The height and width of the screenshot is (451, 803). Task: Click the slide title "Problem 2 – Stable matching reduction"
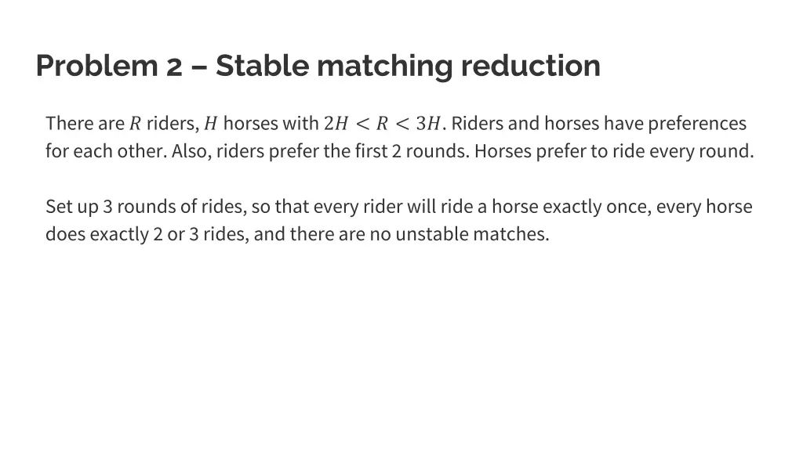[318, 66]
